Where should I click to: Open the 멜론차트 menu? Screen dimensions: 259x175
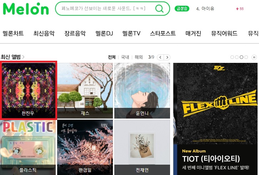tap(13, 33)
